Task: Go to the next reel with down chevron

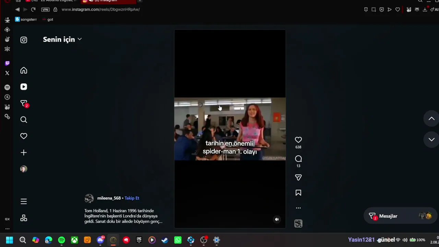Action: coord(431,140)
